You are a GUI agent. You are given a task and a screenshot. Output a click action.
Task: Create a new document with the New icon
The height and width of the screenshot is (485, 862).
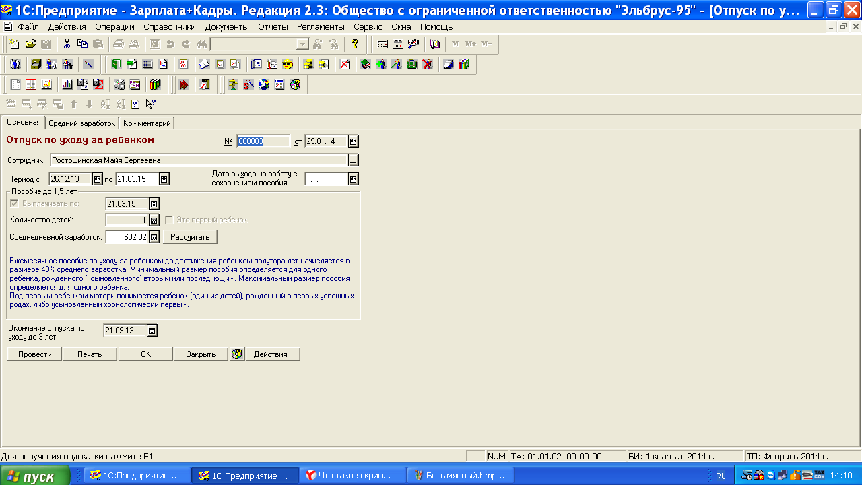[14, 44]
